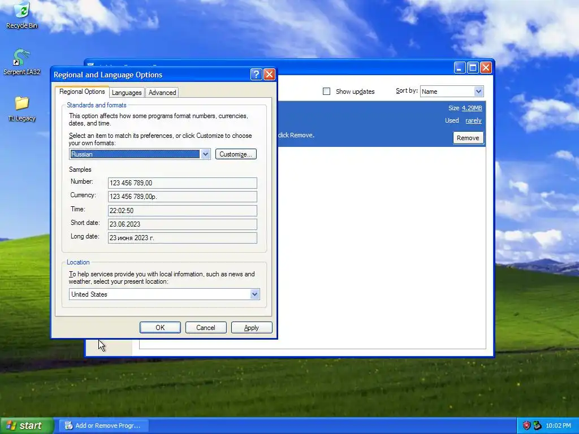Viewport: 579px width, 434px height.
Task: Open the Windows start button
Action: [x=26, y=426]
